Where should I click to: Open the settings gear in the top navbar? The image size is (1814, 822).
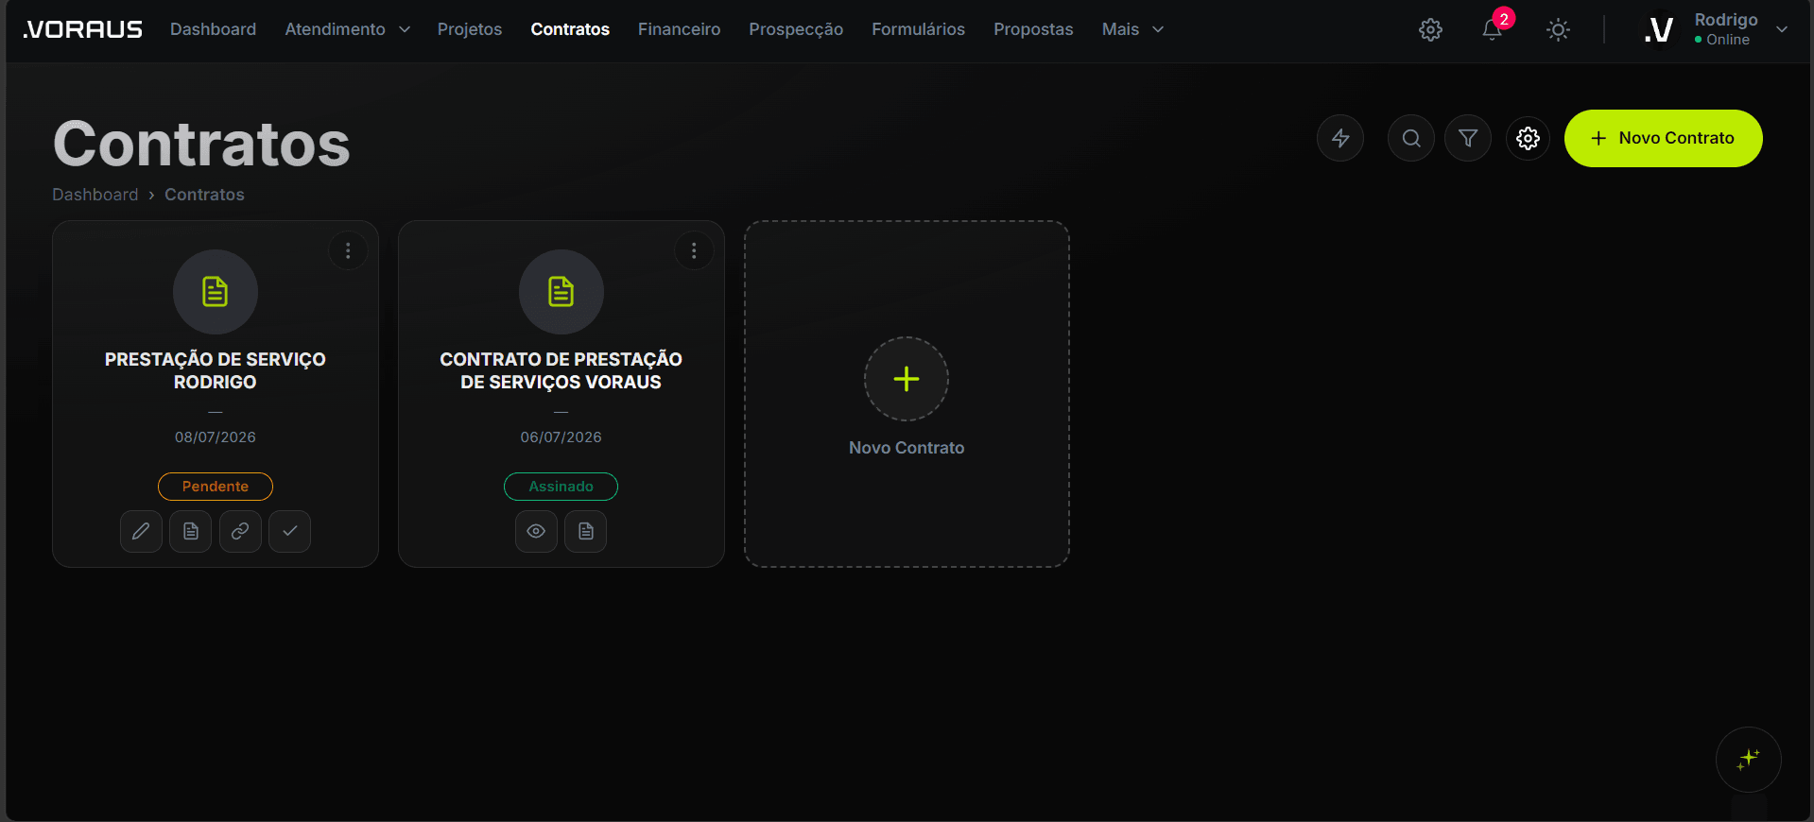(x=1430, y=30)
